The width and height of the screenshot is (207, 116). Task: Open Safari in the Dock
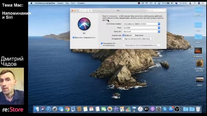pyautogui.click(x=49, y=109)
